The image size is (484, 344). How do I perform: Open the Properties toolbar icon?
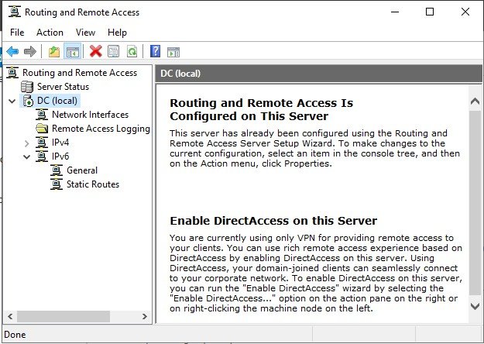click(x=114, y=51)
